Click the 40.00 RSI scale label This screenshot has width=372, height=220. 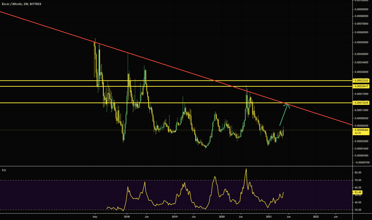tap(358, 202)
